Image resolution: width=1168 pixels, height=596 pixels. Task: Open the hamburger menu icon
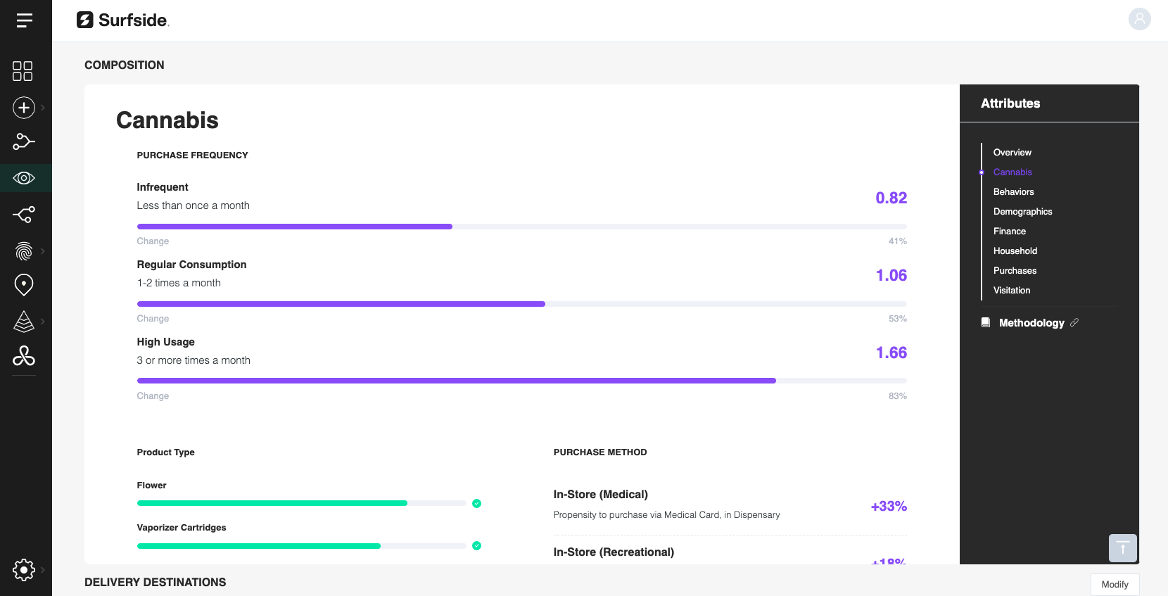tap(24, 20)
